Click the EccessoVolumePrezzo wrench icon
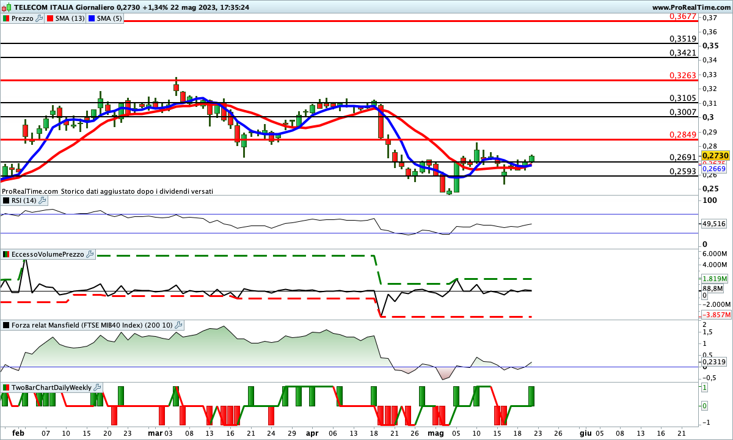This screenshot has height=440, width=733. 90,254
